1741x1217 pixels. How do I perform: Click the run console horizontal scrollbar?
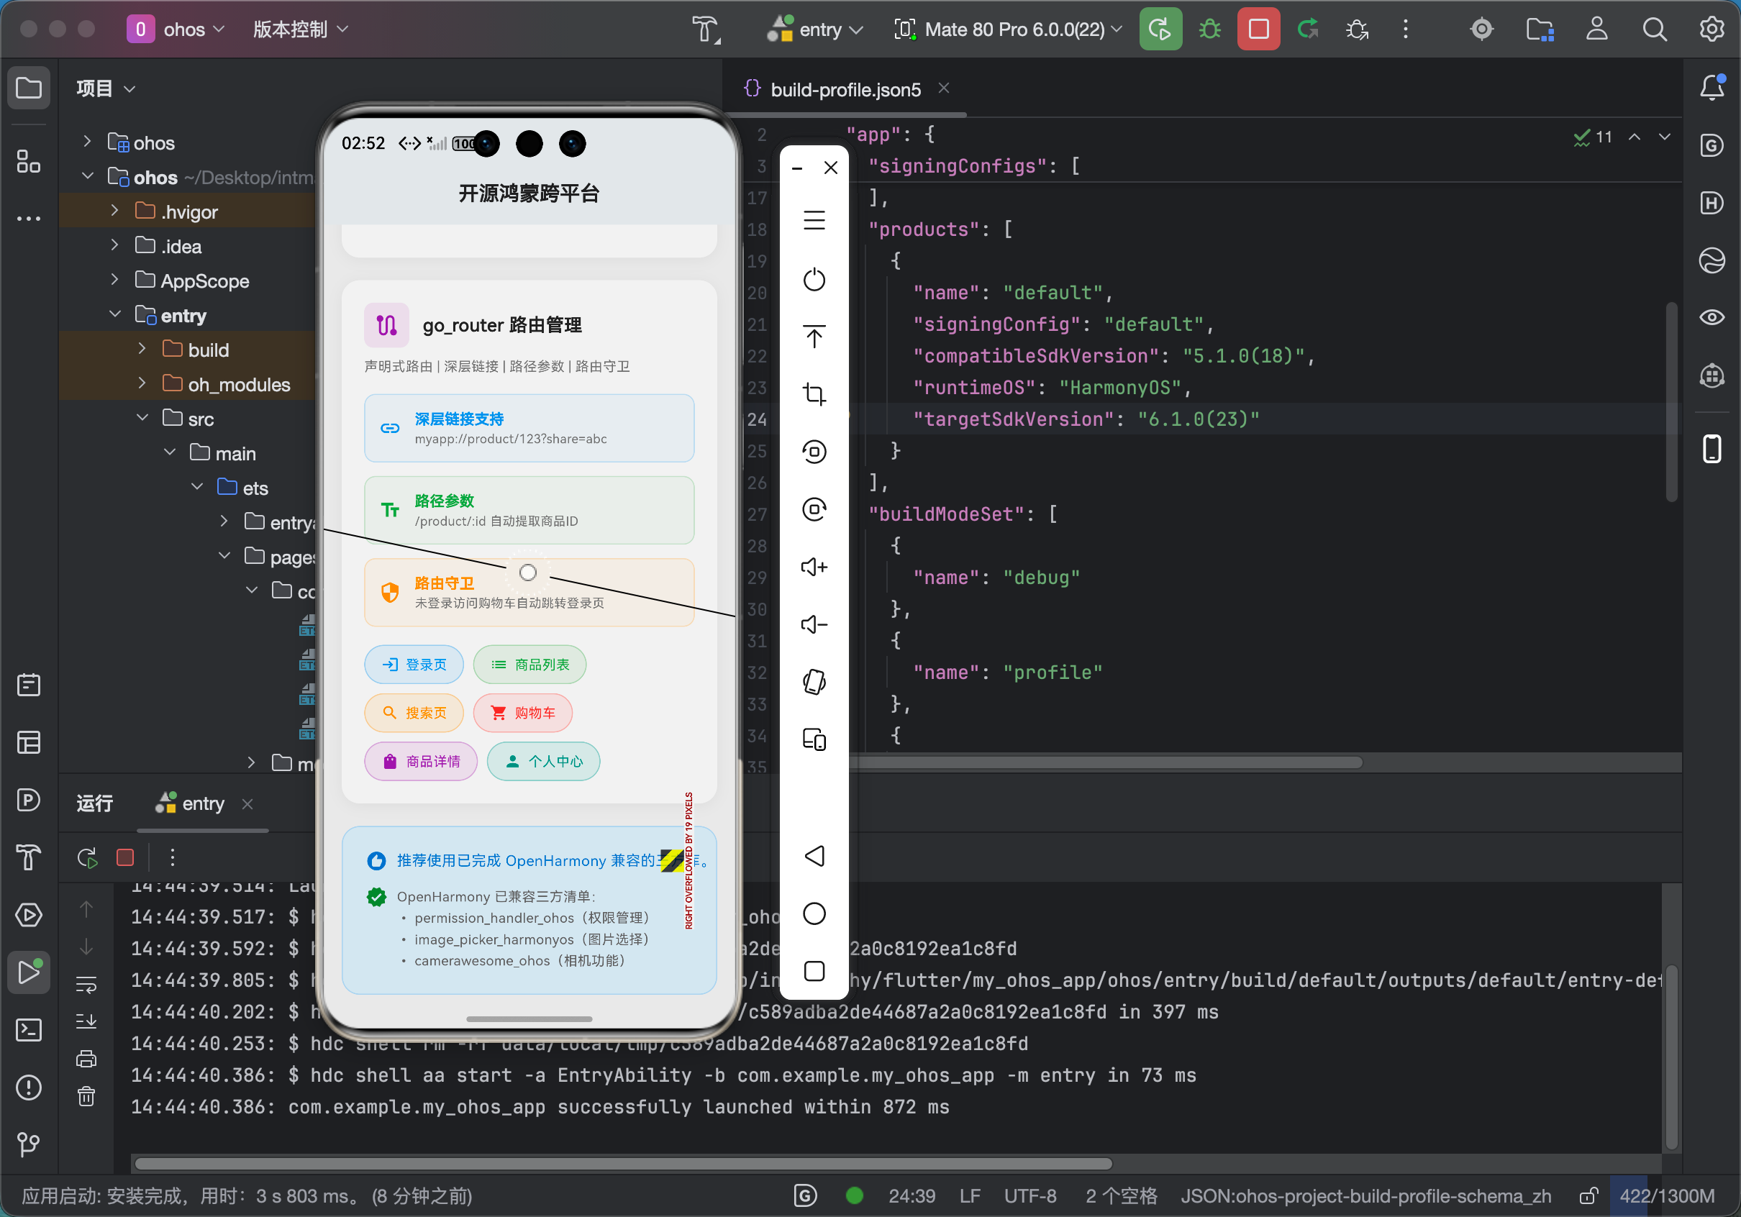622,1164
